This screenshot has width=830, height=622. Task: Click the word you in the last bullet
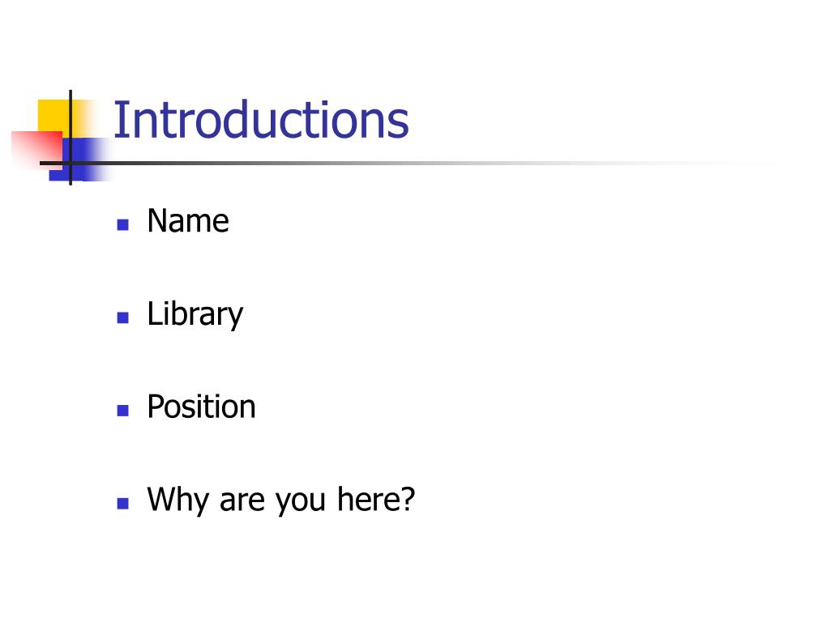coord(300,501)
